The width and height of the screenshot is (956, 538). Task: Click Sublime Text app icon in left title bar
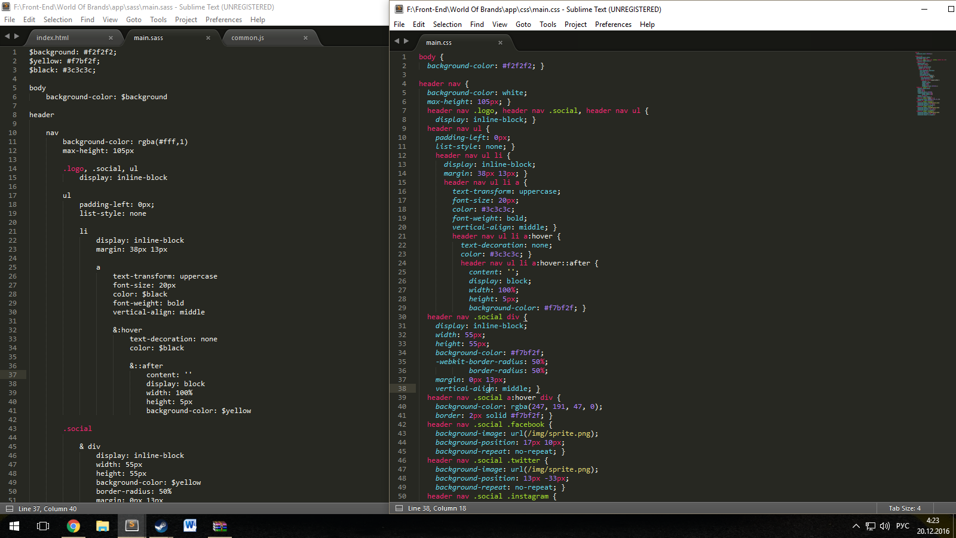[6, 7]
